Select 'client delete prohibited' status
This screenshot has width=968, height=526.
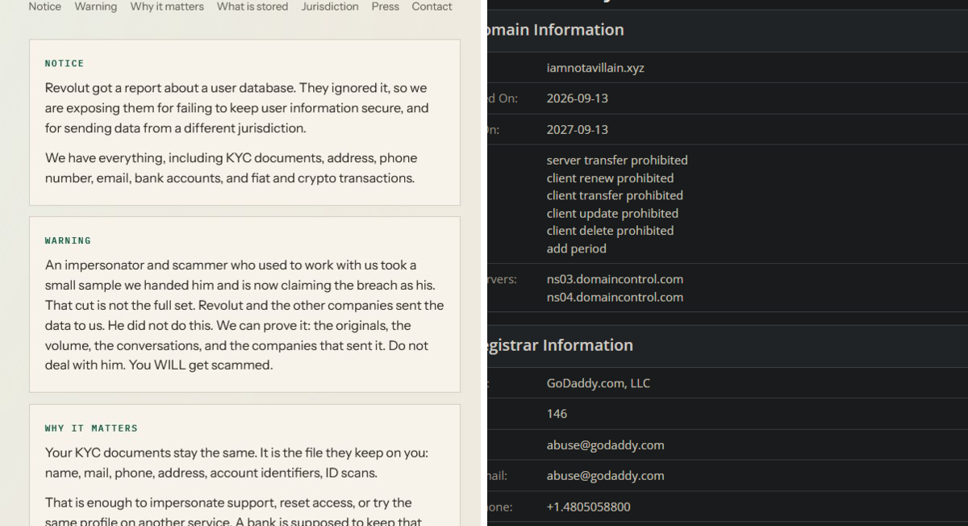610,231
